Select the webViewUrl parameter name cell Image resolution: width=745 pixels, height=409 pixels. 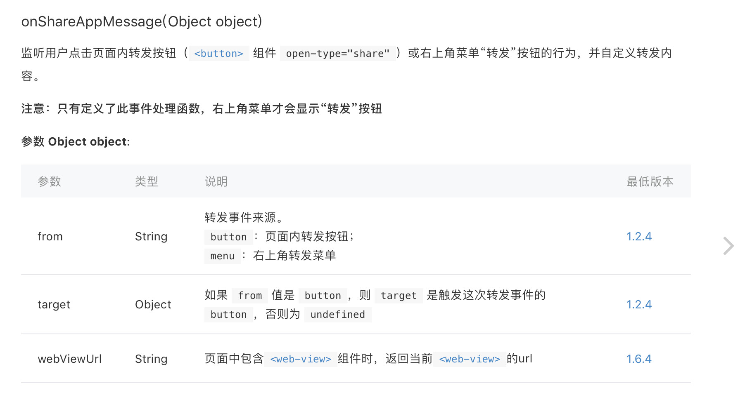coord(70,359)
